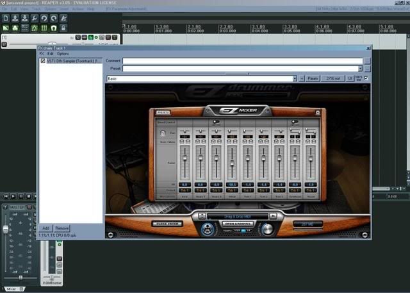The image size is (410, 293).
Task: Open the Track menu in REAPER main menu bar
Action: (x=37, y=9)
